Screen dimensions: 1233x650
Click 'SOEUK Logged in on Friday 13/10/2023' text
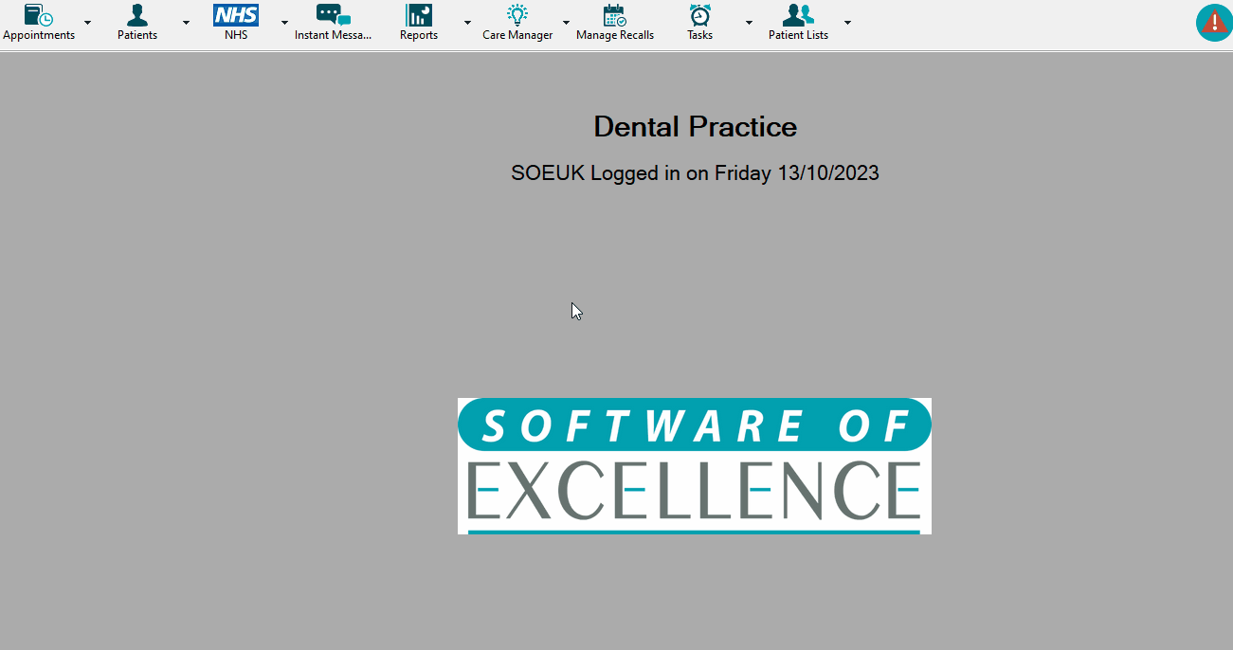click(x=695, y=173)
